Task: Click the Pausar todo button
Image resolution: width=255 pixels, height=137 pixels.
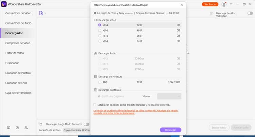Action: click(x=241, y=127)
